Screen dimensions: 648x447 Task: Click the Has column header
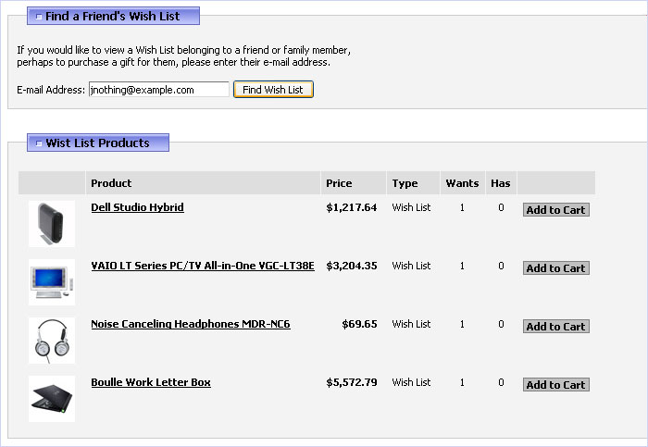coord(502,183)
